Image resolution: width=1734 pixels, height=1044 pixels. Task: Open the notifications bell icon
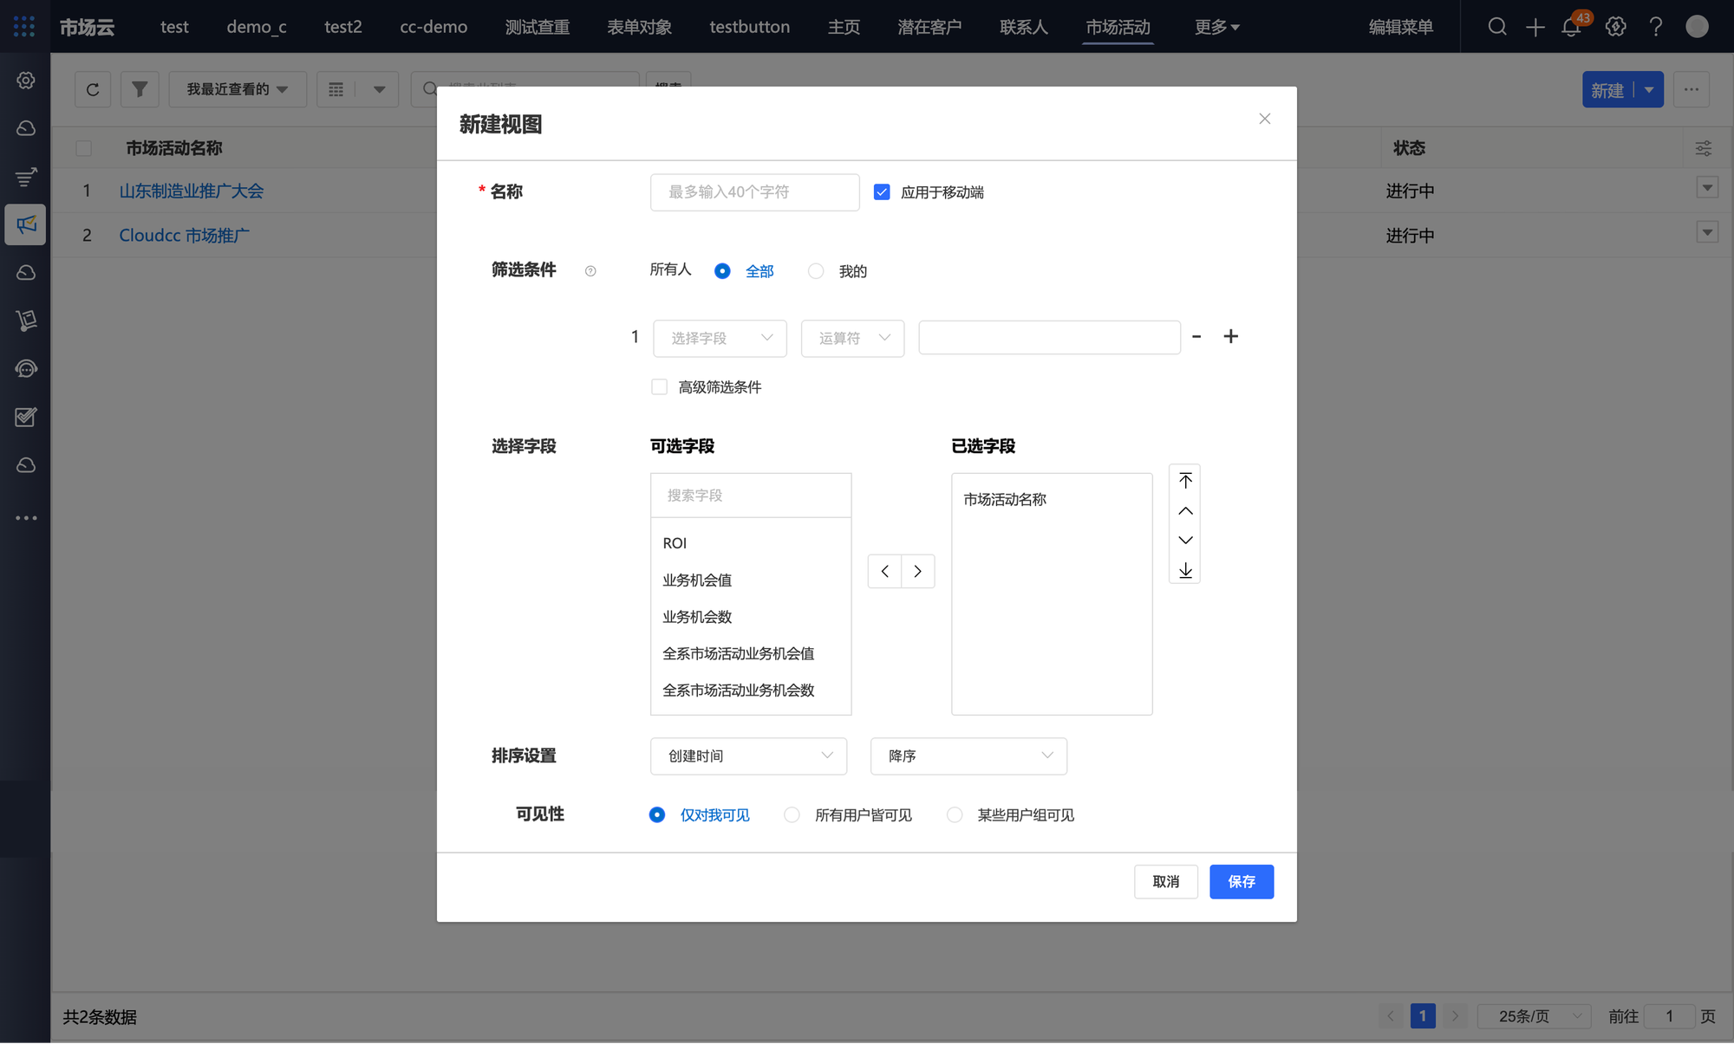pos(1571,27)
